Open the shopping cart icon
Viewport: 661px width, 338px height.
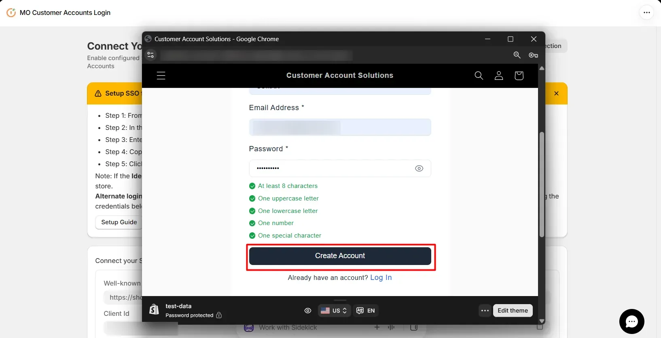coord(519,75)
